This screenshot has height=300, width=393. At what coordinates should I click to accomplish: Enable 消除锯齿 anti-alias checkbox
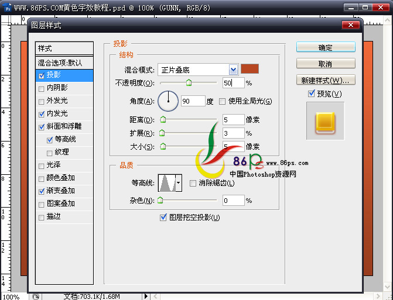click(x=193, y=184)
